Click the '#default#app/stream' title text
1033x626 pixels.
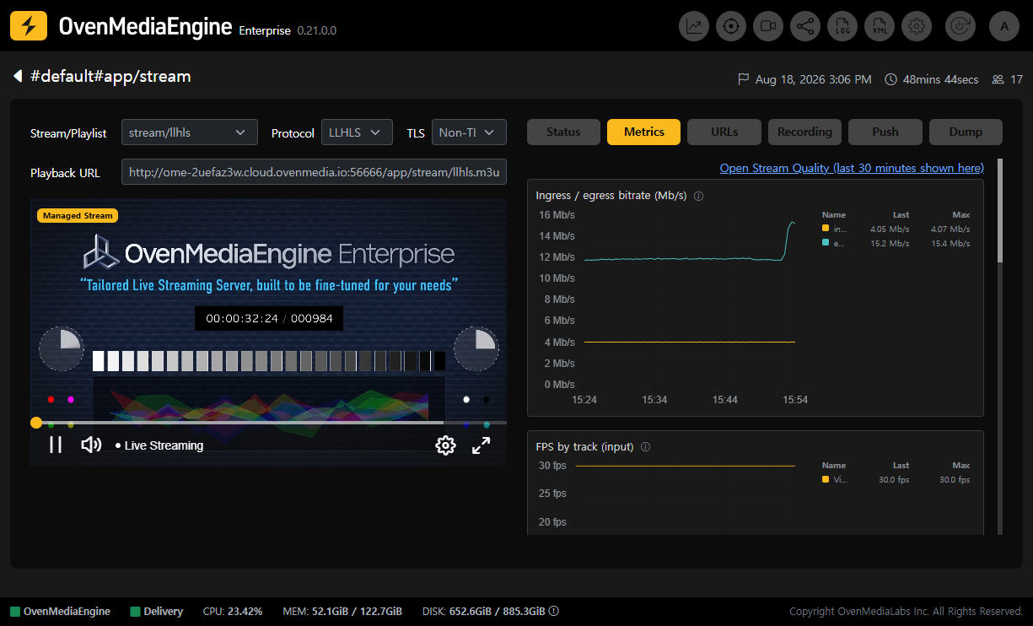[x=110, y=77]
